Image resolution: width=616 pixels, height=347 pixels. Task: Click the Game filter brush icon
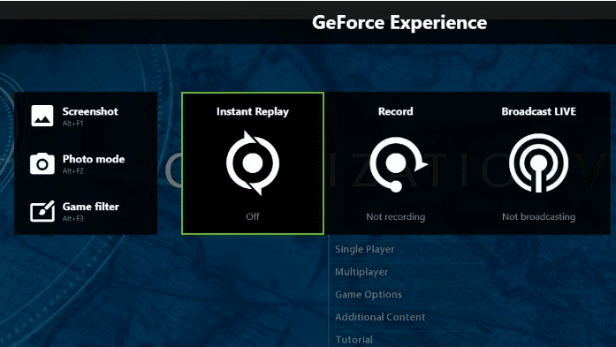pyautogui.click(x=42, y=211)
